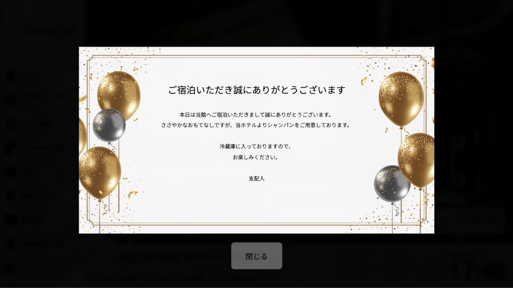Click the dimmed backdrop above the message card
Screen dimensions: 513x288
point(256,23)
